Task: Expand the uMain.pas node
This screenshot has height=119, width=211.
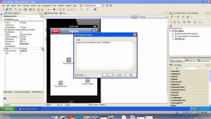Action: click(173, 39)
